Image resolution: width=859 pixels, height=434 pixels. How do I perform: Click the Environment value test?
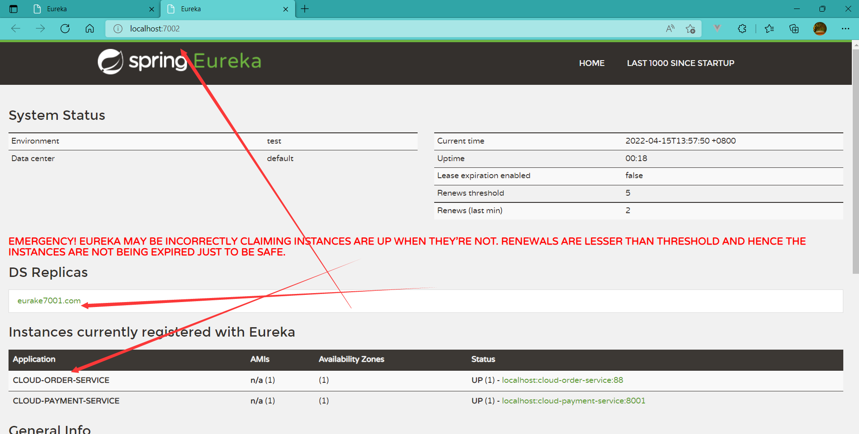coord(274,141)
